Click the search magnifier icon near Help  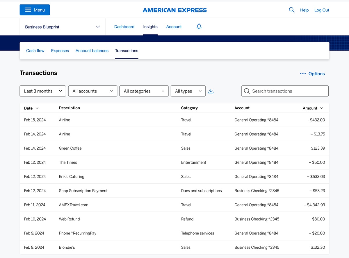pyautogui.click(x=292, y=10)
